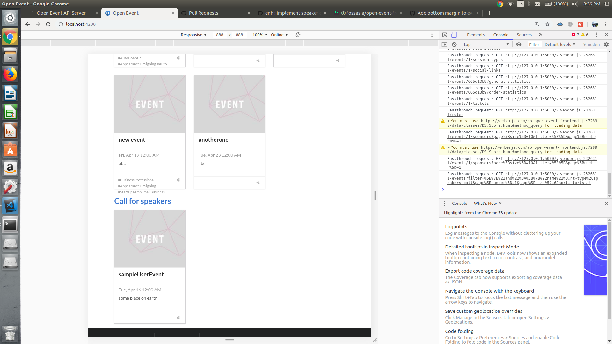
Task: Show the console sidebar panel icon
Action: tap(444, 44)
